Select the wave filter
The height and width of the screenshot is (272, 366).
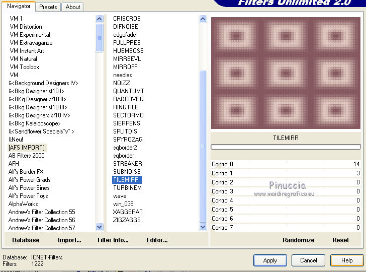point(120,196)
